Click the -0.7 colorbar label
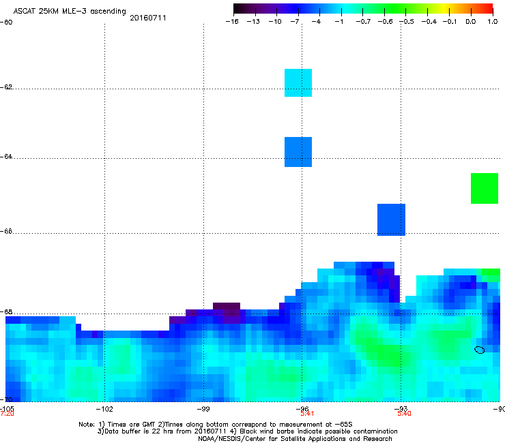The width and height of the screenshot is (505, 443). [363, 22]
